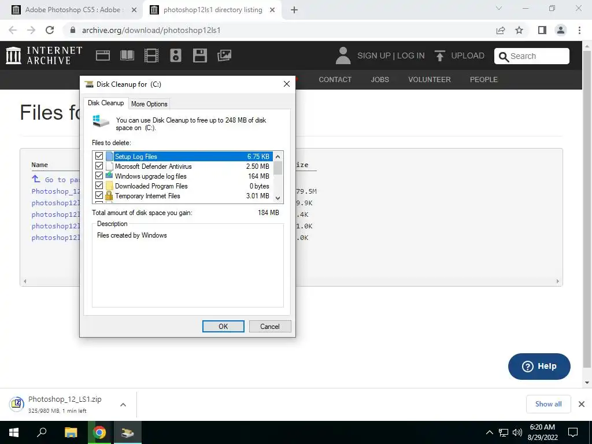Screen dimensions: 592x444
Task: Open File Explorer from the taskbar
Action: [71, 432]
